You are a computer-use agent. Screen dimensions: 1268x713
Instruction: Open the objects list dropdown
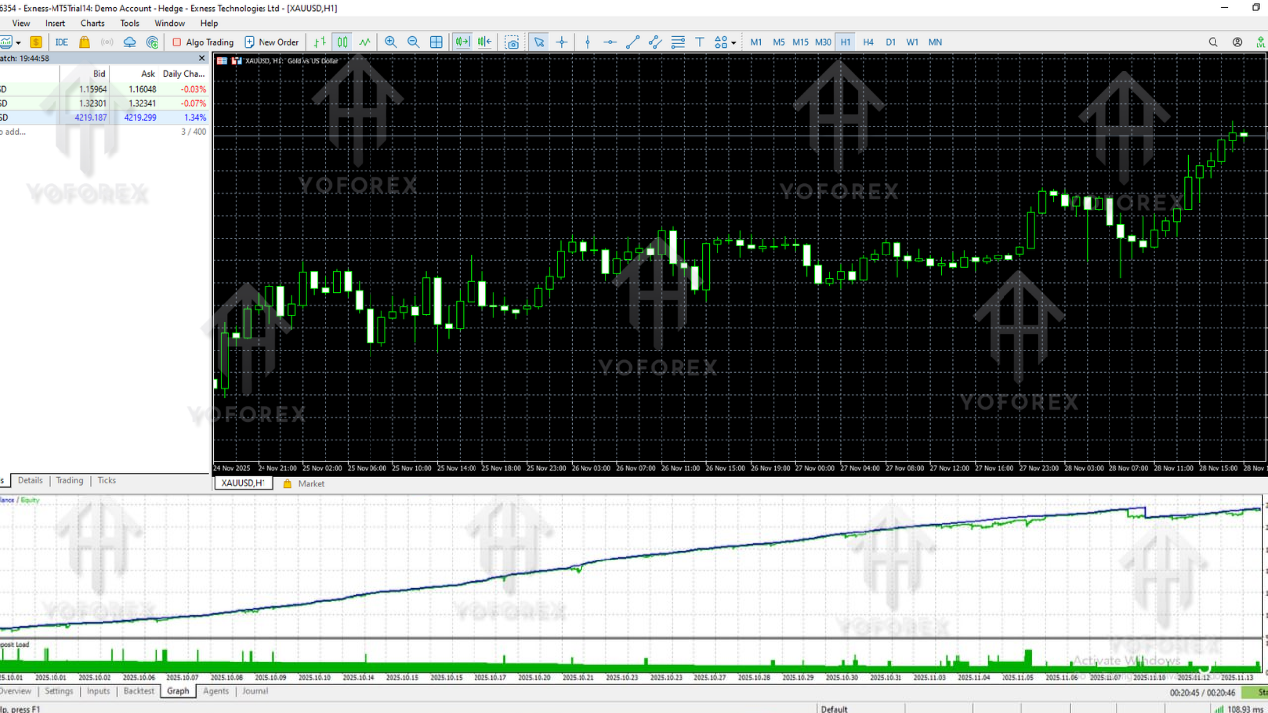pyautogui.click(x=733, y=41)
